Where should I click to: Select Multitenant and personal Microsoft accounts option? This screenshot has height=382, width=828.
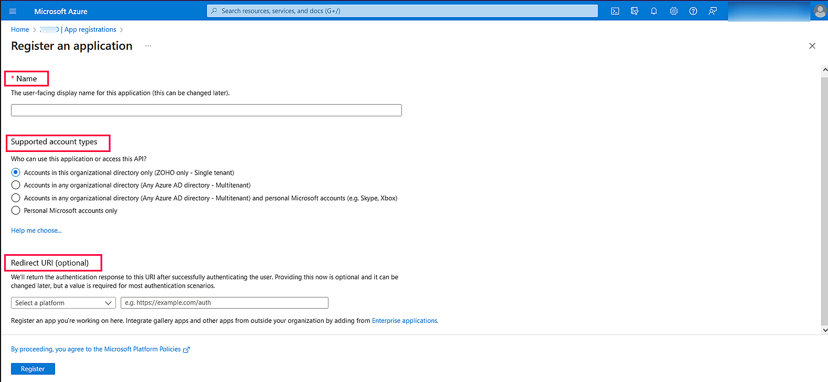[16, 198]
